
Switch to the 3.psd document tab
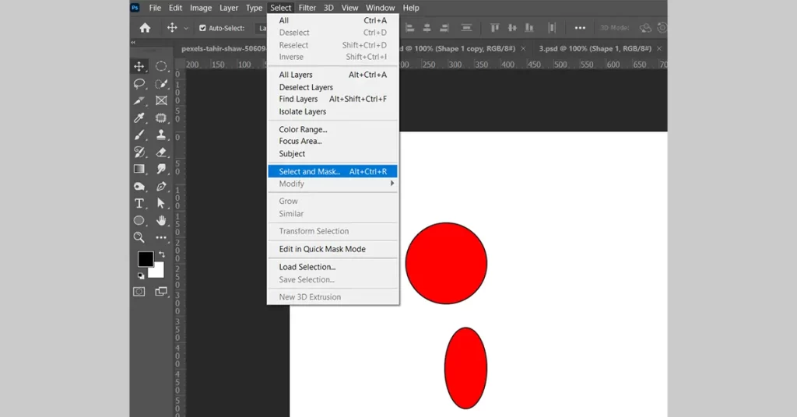(595, 49)
